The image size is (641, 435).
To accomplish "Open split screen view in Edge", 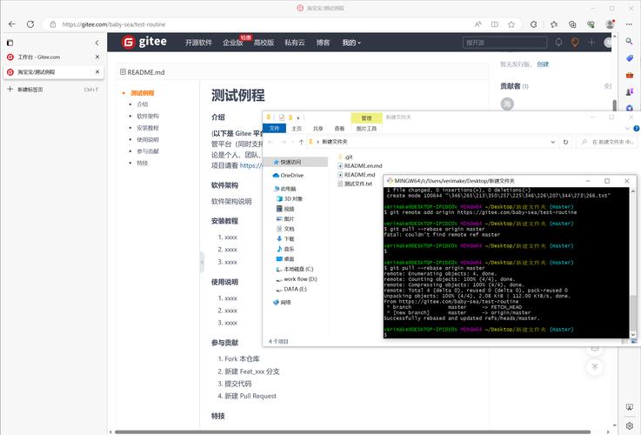I will coord(495,24).
